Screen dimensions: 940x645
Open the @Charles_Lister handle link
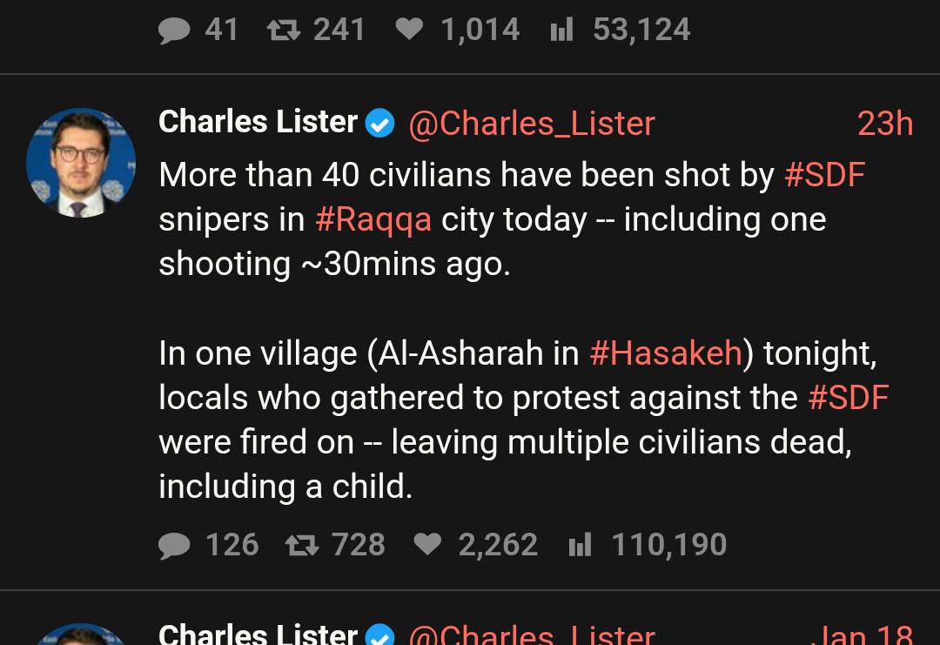pyautogui.click(x=531, y=124)
